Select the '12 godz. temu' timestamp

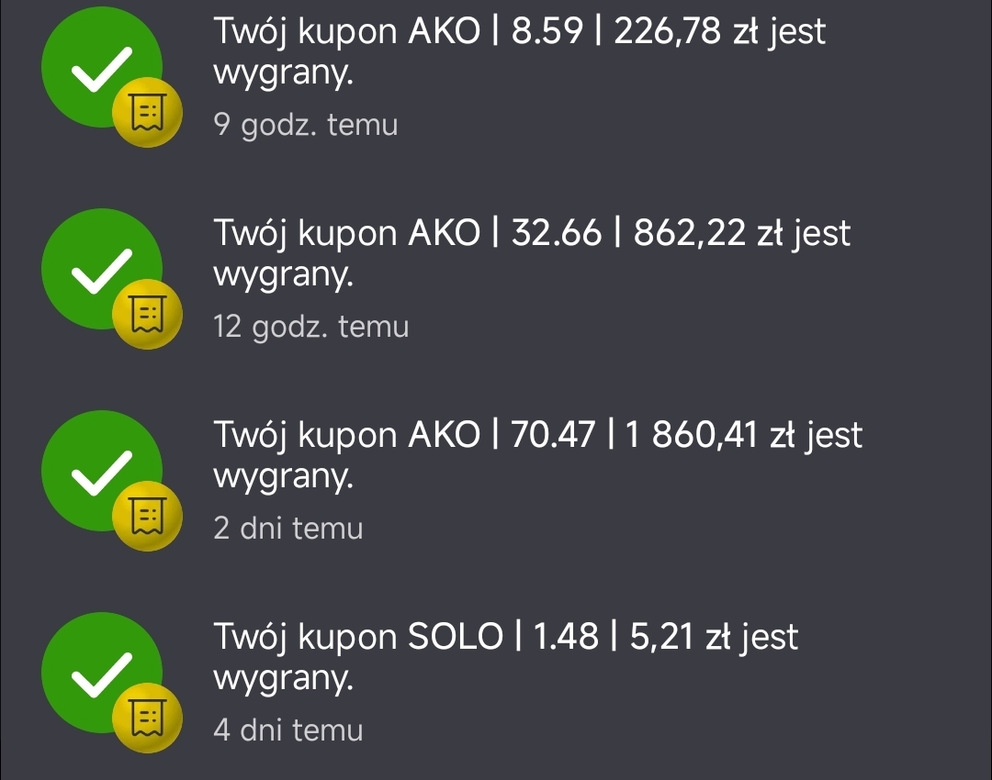(311, 327)
